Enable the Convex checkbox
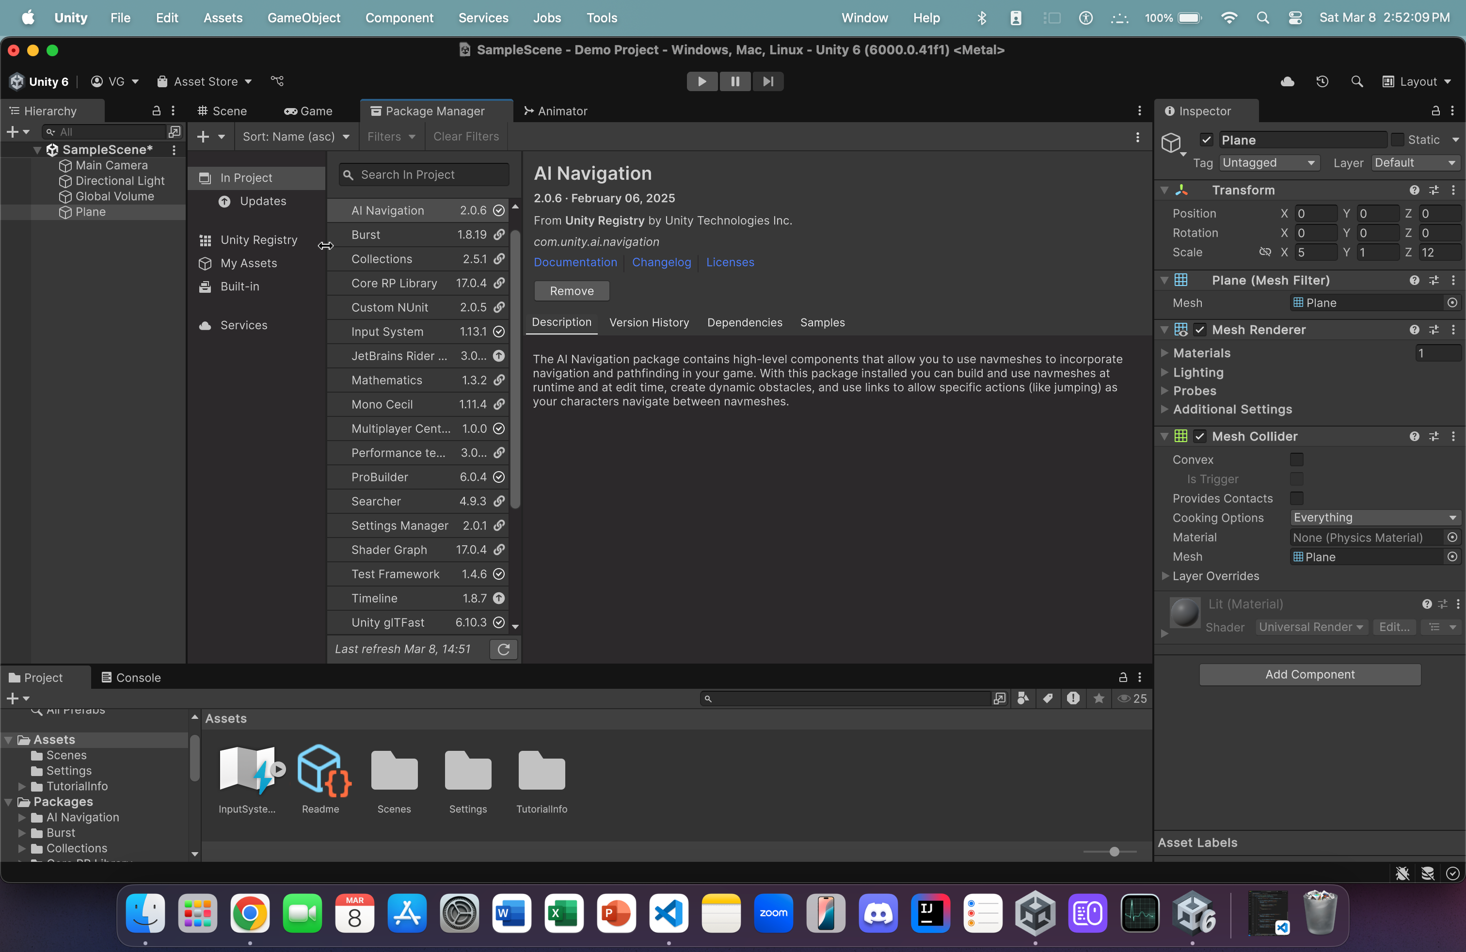 tap(1296, 460)
